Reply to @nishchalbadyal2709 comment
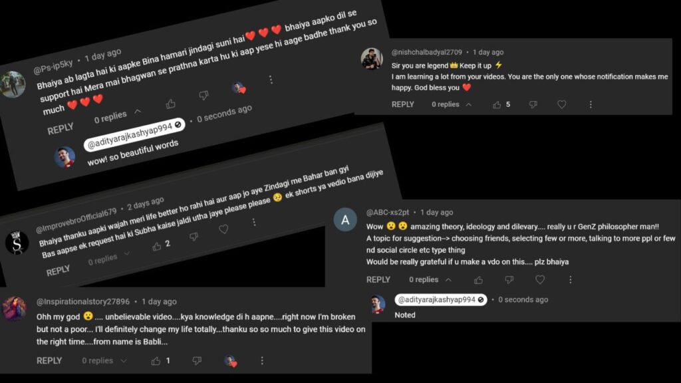This screenshot has width=681, height=383. (402, 104)
